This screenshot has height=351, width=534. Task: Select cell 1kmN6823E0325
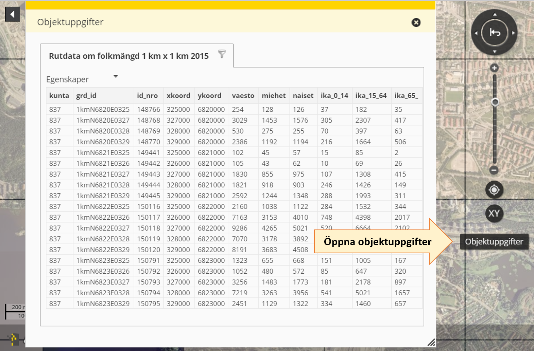click(x=103, y=261)
